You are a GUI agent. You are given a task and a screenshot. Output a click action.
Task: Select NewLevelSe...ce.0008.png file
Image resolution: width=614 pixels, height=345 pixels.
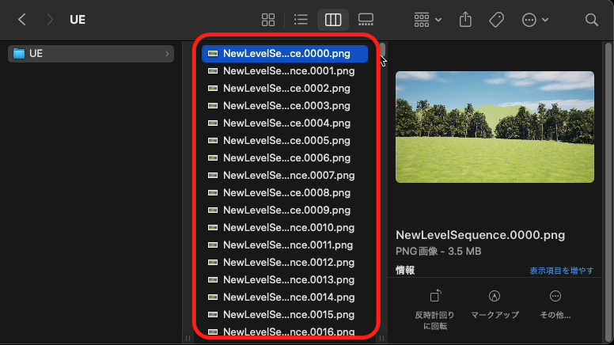(x=285, y=193)
